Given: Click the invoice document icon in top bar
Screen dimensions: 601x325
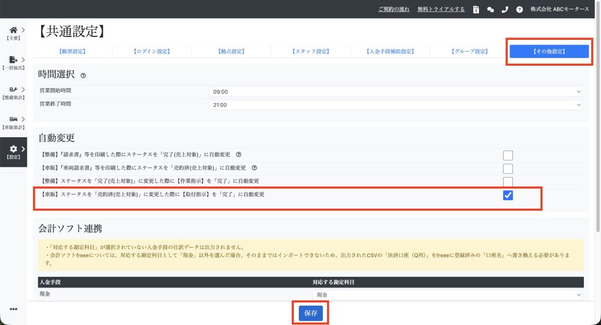Looking at the screenshot, I should pos(476,9).
